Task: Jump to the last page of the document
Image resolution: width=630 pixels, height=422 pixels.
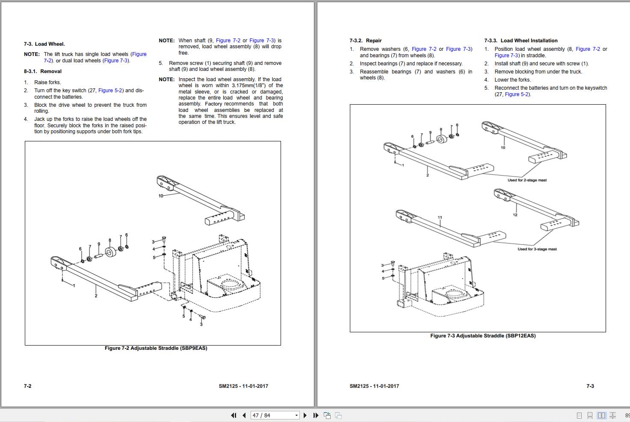Action: coord(315,415)
